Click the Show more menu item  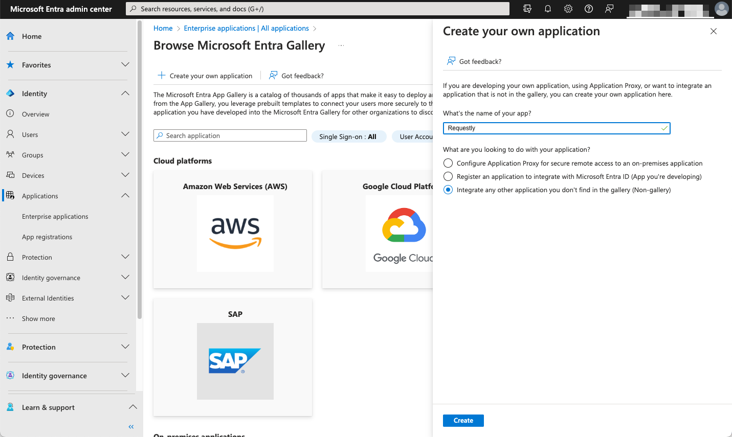click(38, 318)
